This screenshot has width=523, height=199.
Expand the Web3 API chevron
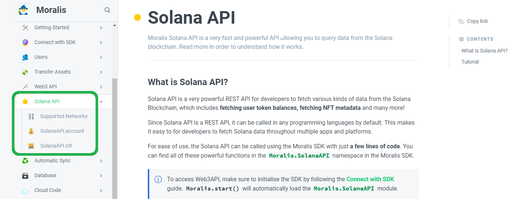coord(101,87)
